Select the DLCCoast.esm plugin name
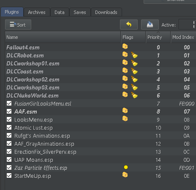This screenshot has height=190, width=196. 25,71
